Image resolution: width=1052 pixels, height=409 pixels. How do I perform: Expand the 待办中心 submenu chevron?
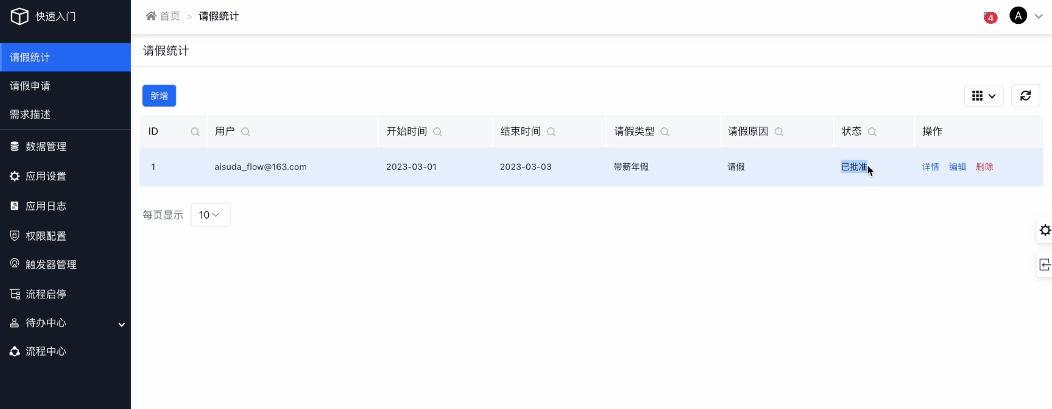pyautogui.click(x=121, y=324)
